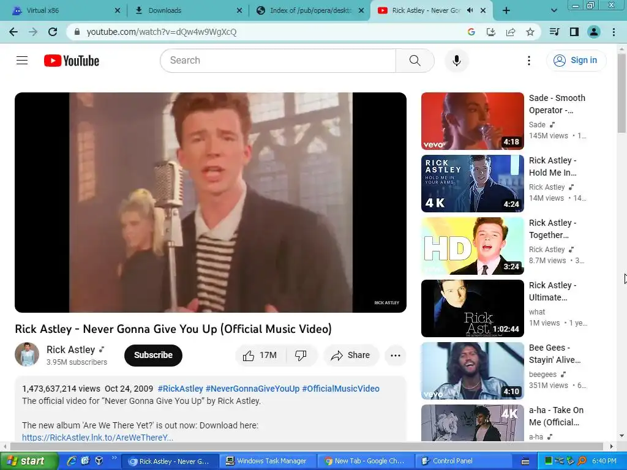Open the #NeverGonnaGiveYouUp hashtag

click(x=252, y=389)
